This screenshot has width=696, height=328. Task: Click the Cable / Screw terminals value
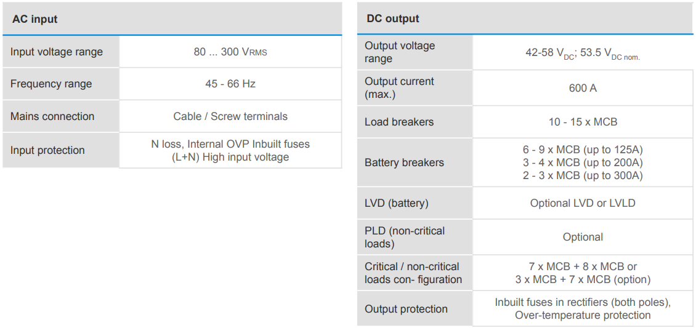pyautogui.click(x=230, y=116)
